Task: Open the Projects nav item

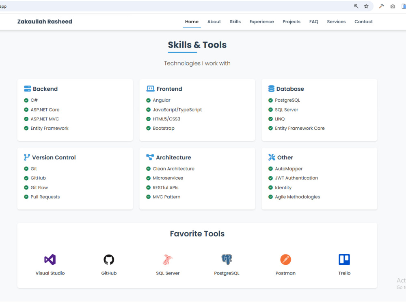Action: coord(291,22)
